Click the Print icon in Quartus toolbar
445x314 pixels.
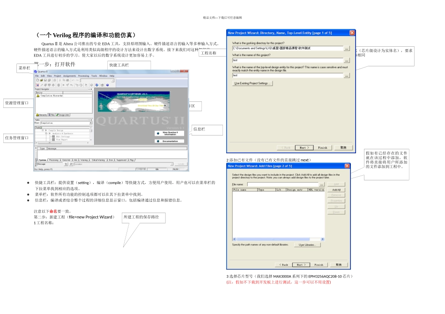point(54,80)
